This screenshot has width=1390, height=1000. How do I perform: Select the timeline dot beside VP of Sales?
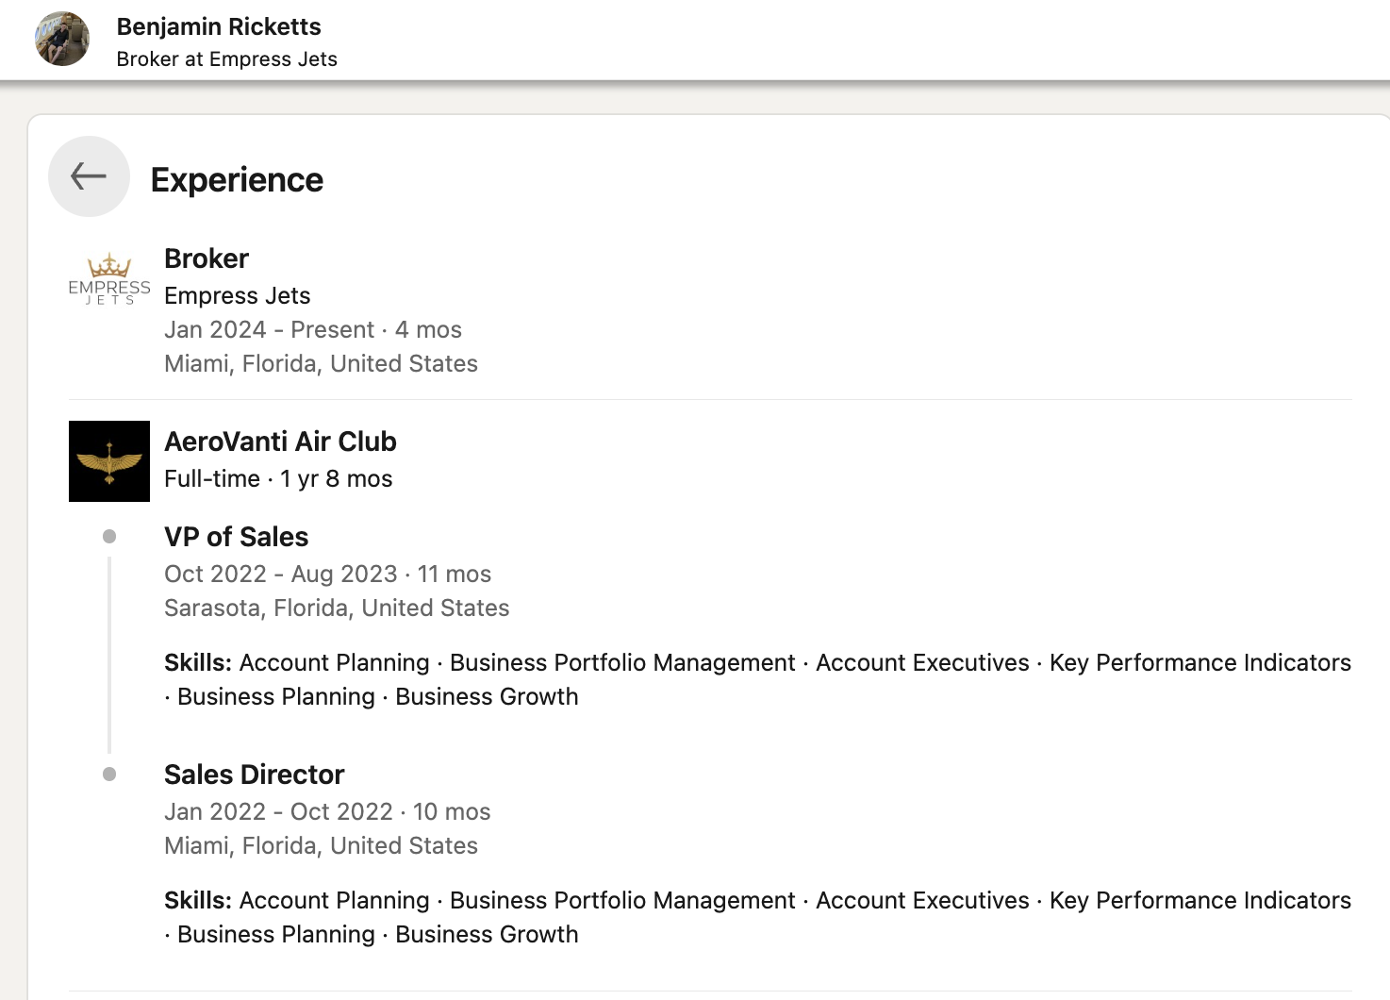pos(108,536)
